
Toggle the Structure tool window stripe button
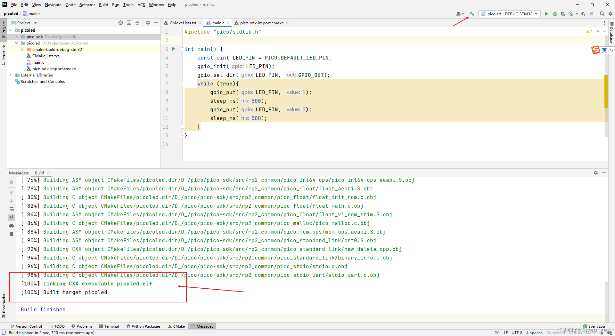(x=4, y=55)
